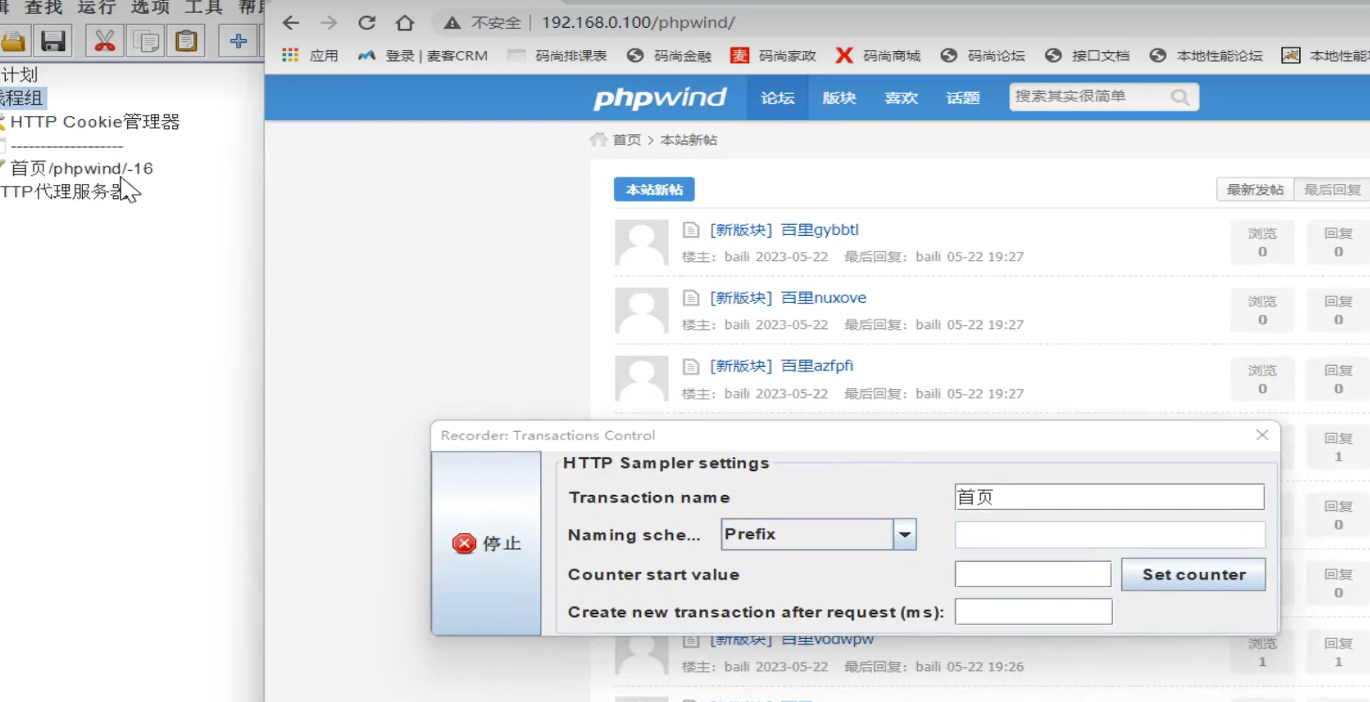Reload the phpwind page
This screenshot has width=1370, height=702.
367,23
